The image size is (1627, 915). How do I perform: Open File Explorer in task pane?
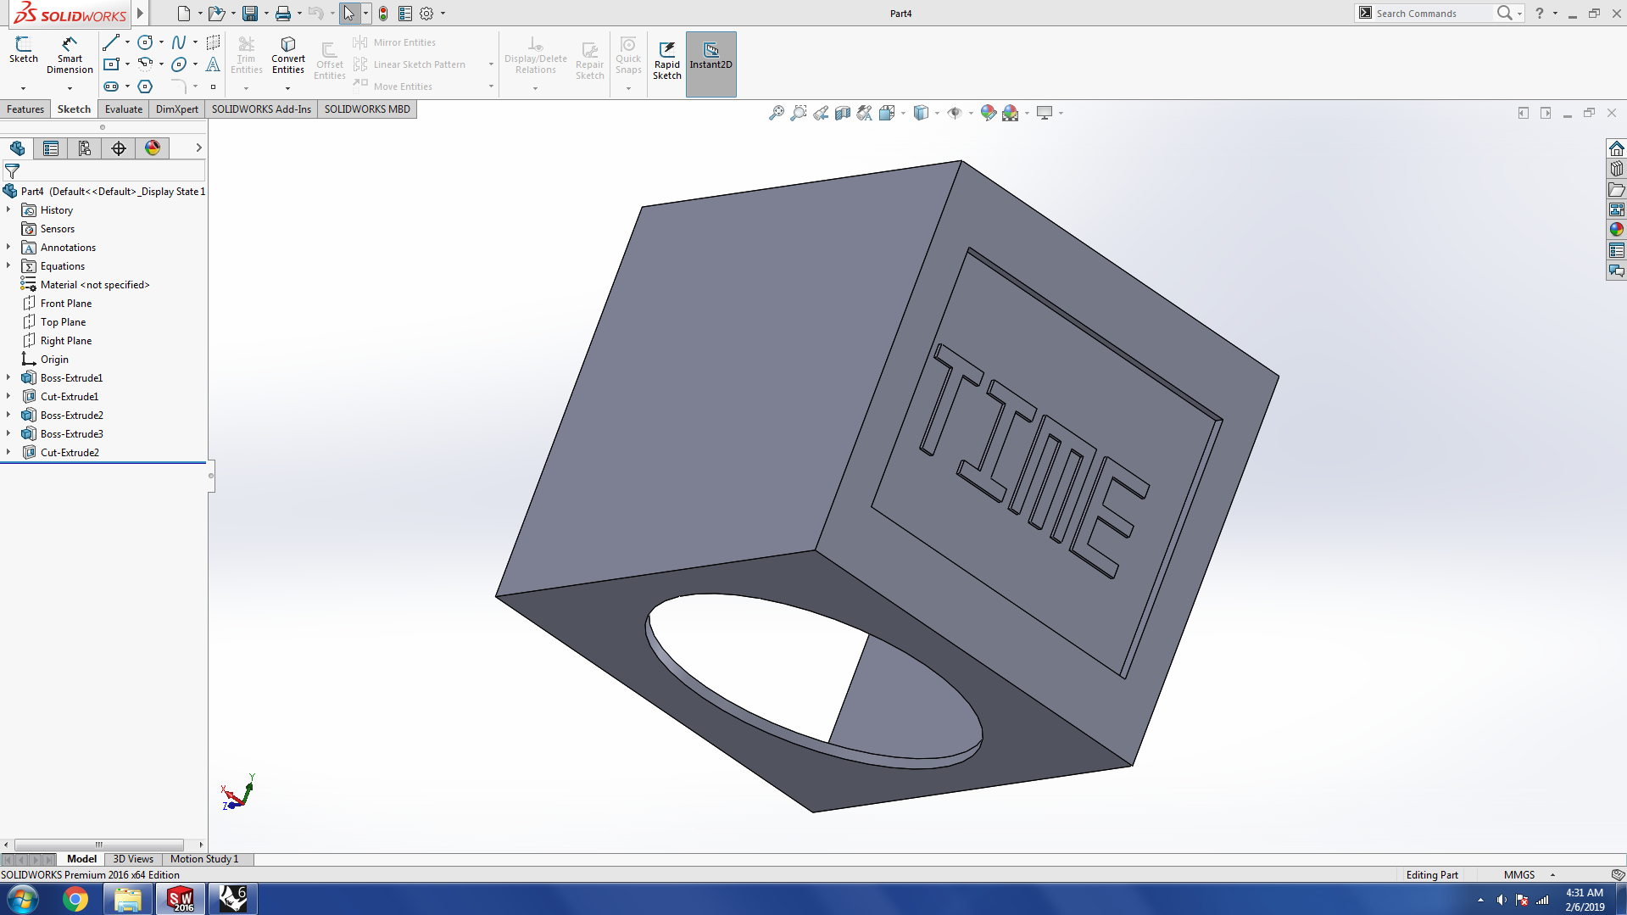1617,189
